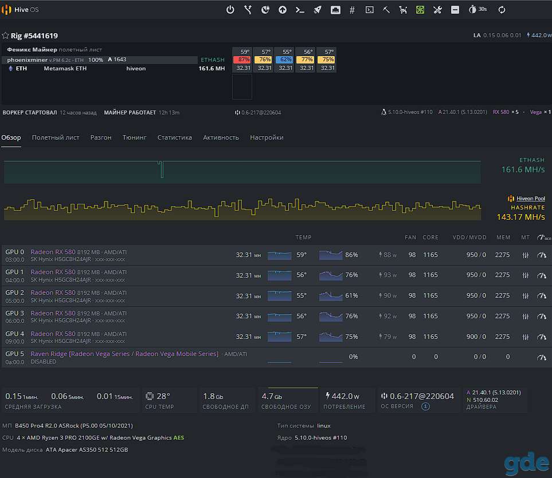Open the 30s refresh interval timer
This screenshot has height=478, width=552.
477,10
